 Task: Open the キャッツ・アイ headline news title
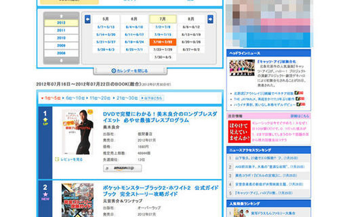pyautogui.click(x=277, y=62)
